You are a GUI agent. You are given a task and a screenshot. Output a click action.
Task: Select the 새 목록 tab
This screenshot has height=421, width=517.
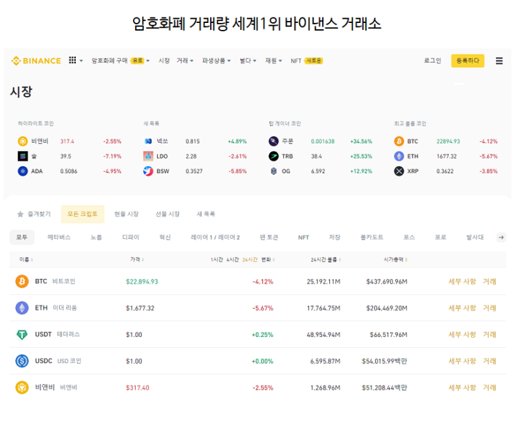206,214
